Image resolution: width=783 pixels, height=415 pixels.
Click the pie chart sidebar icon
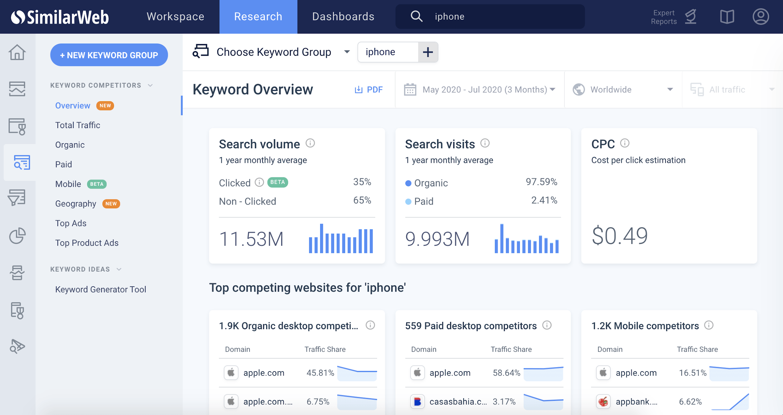17,236
